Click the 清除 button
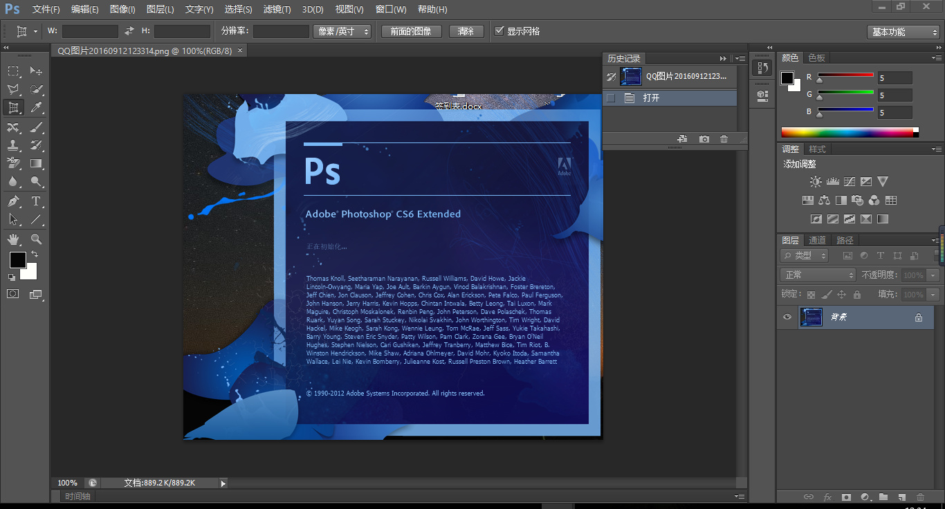945x509 pixels. pyautogui.click(x=466, y=31)
